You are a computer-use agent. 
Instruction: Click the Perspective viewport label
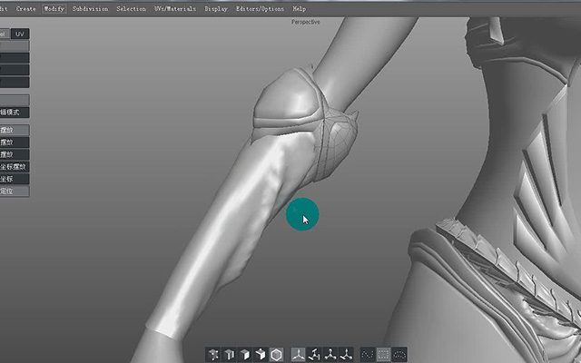pyautogui.click(x=305, y=22)
